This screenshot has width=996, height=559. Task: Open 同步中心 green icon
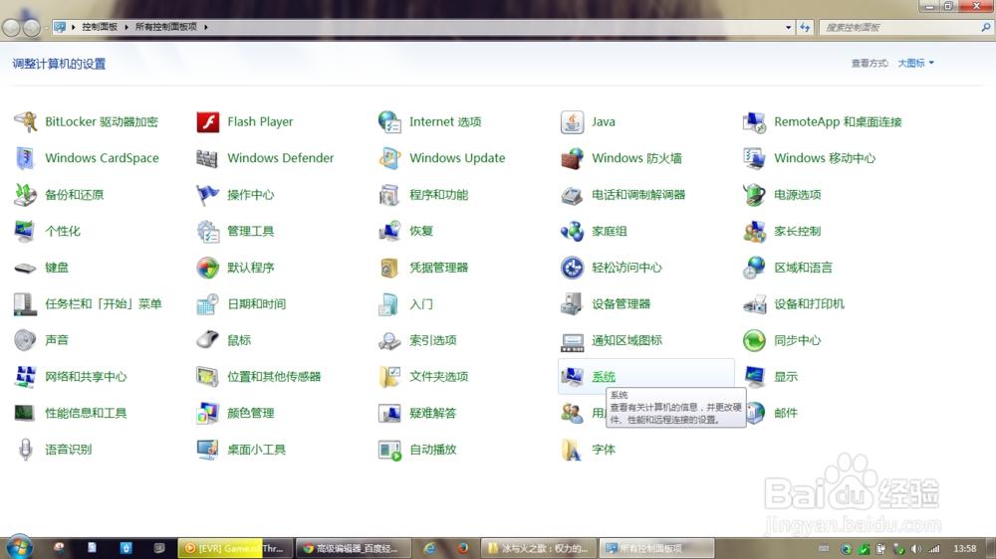click(754, 340)
